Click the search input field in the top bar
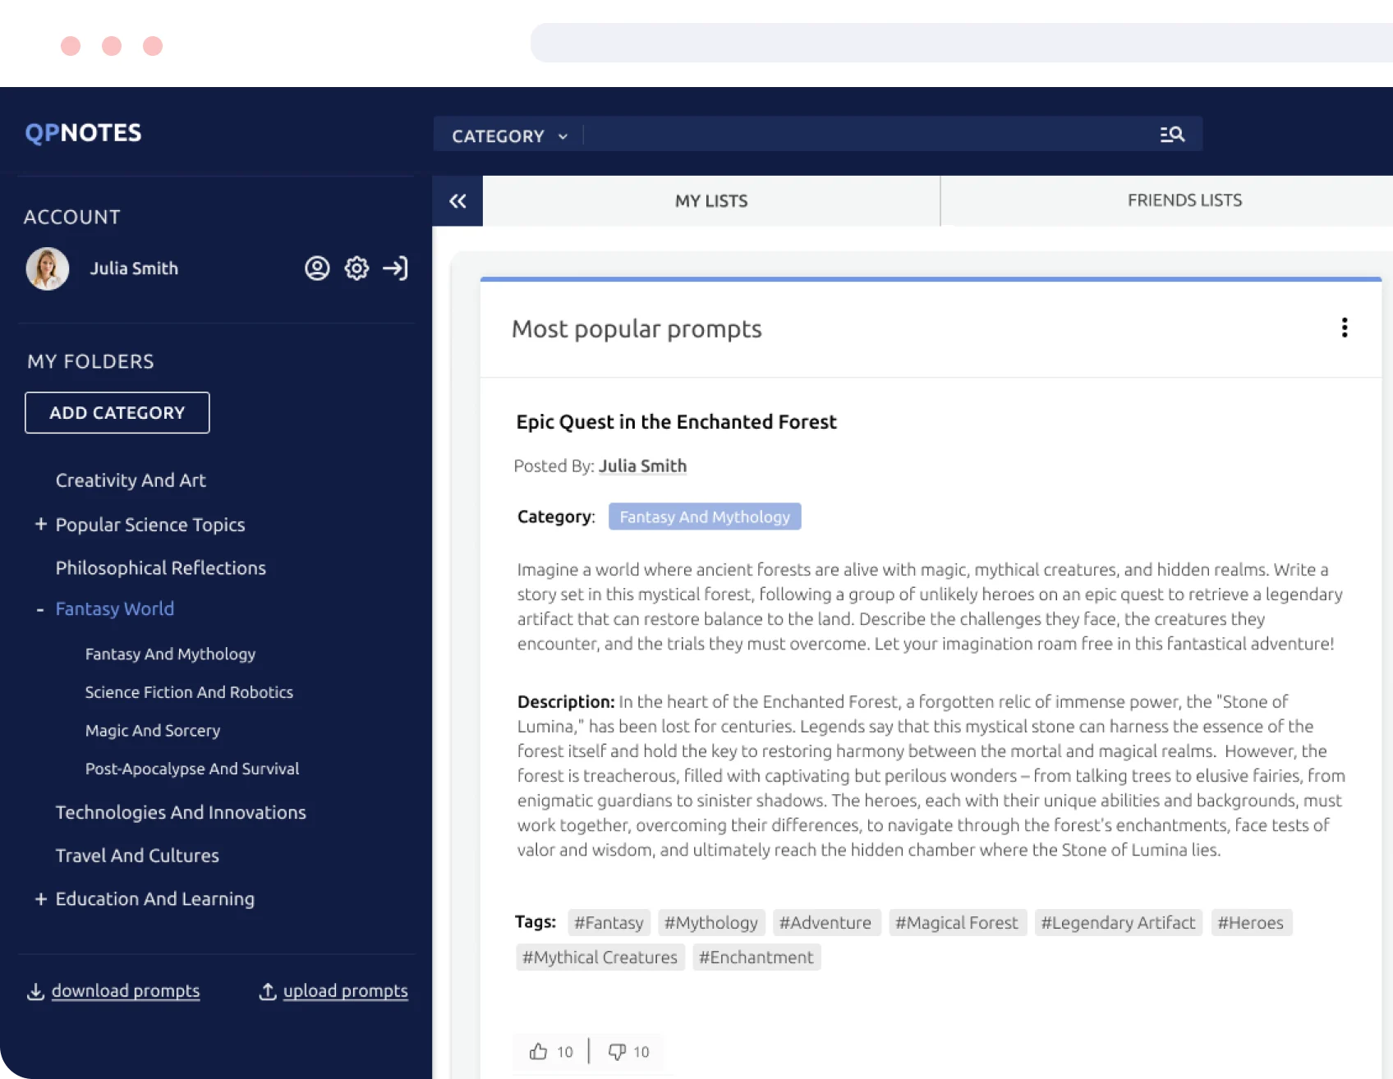The height and width of the screenshot is (1079, 1393). click(862, 135)
